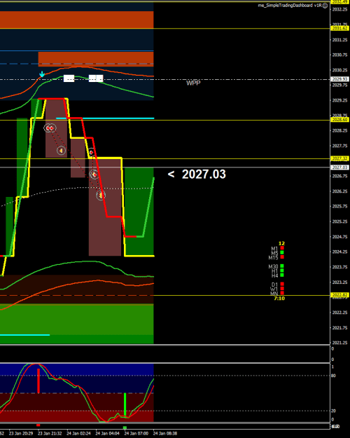350x438 pixels.
Task: Select the MN red timeframe square
Action: tap(282, 293)
